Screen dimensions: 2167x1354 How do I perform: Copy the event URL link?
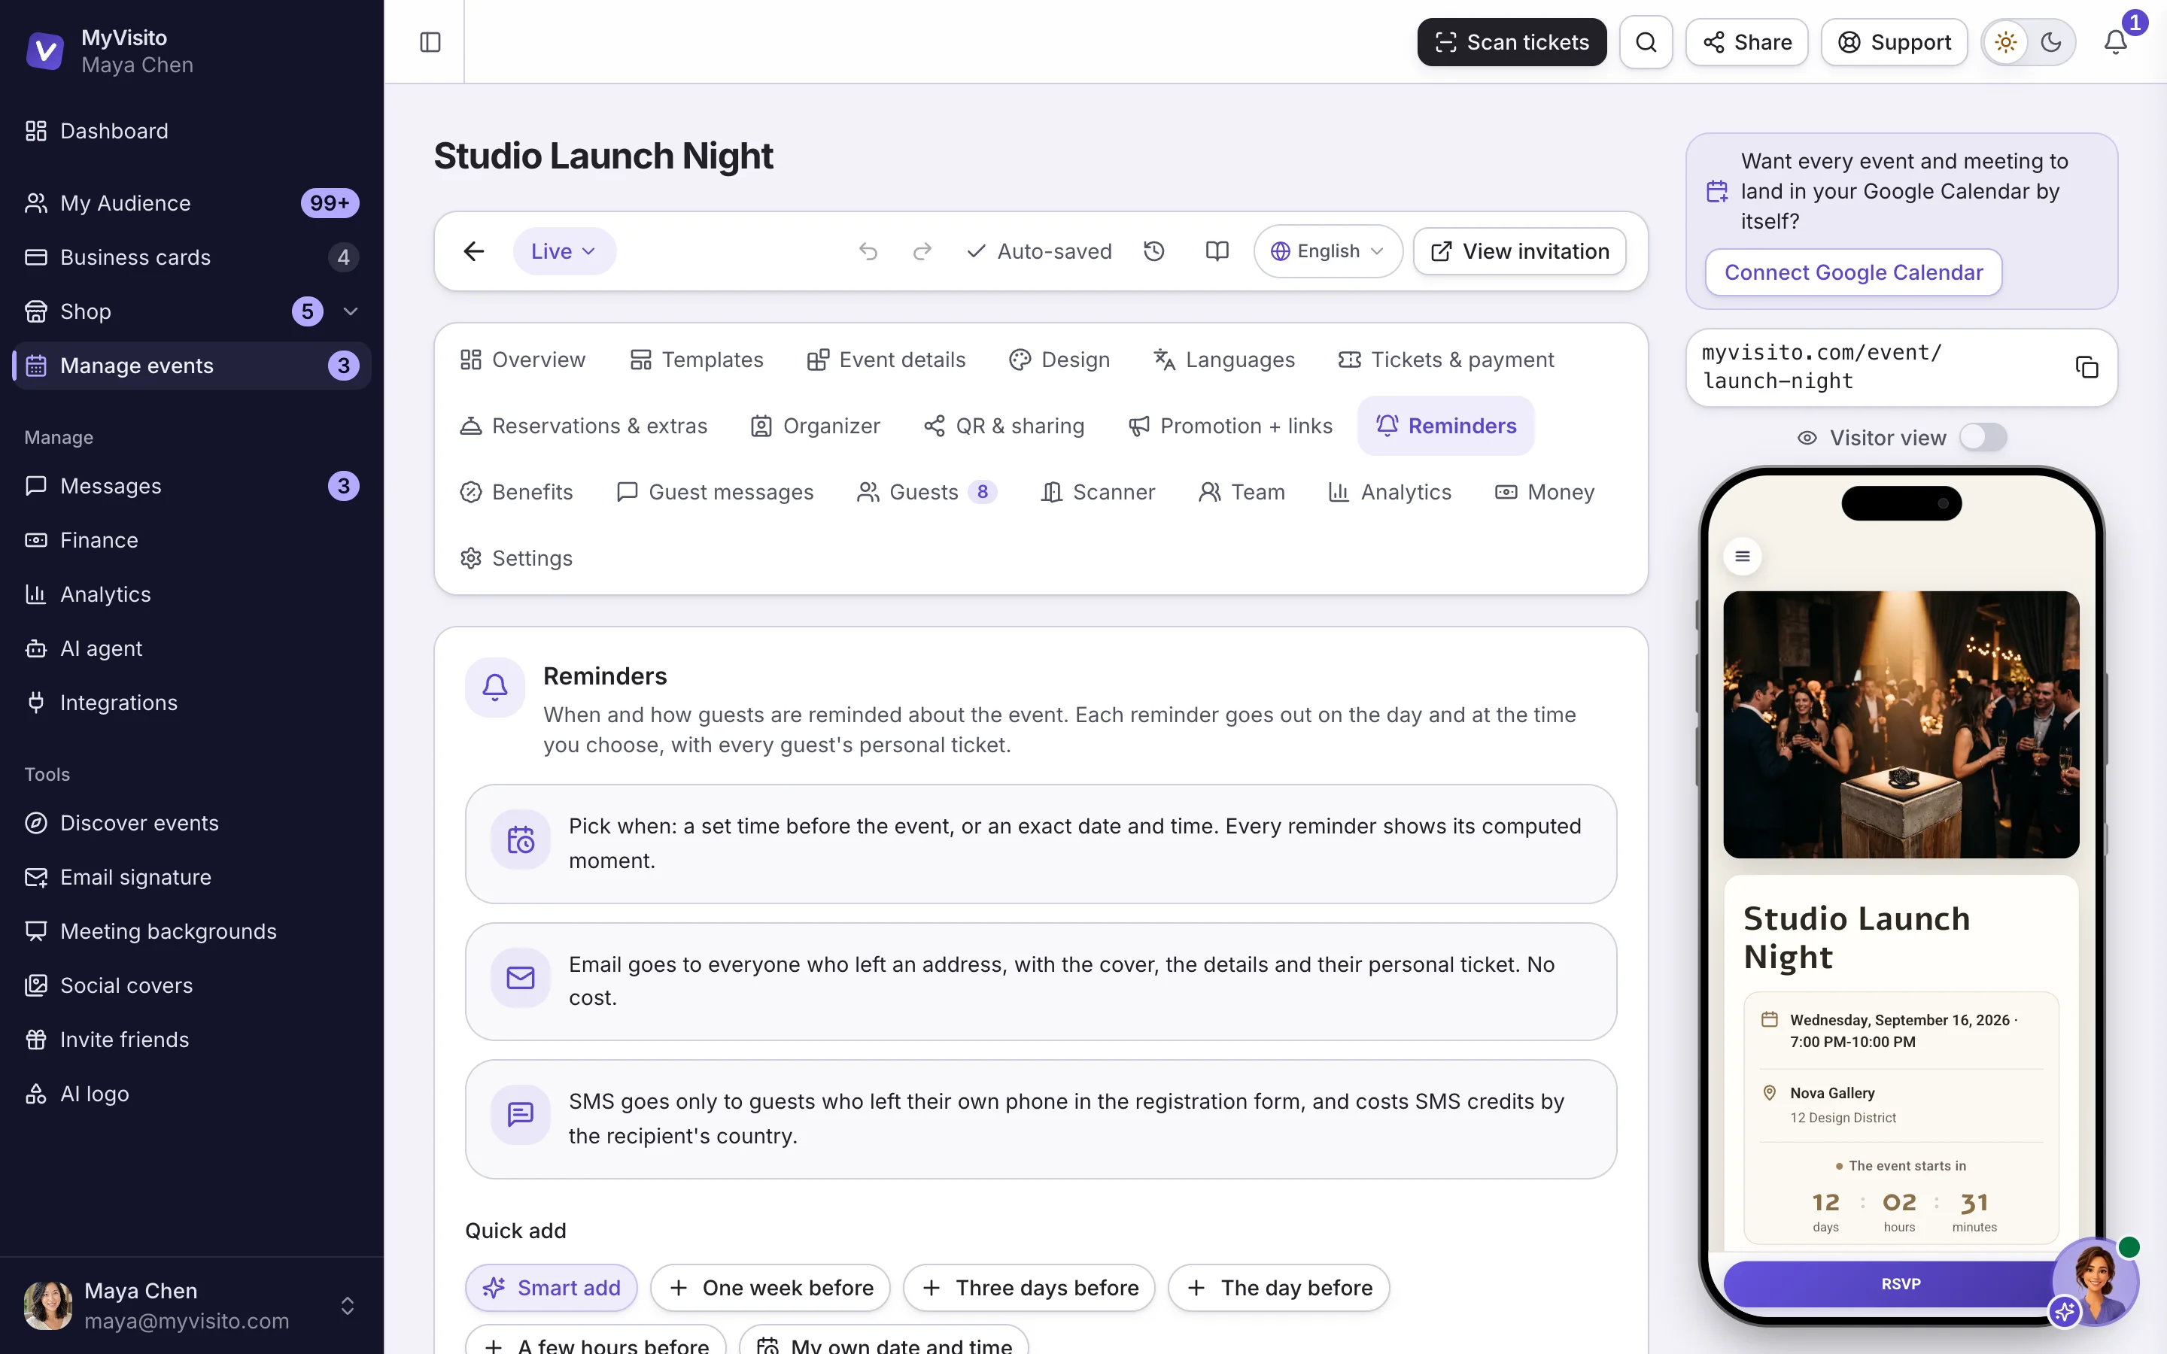[x=2086, y=367]
